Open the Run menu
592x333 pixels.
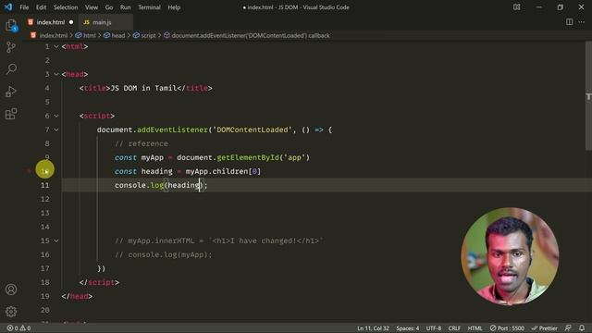point(126,7)
